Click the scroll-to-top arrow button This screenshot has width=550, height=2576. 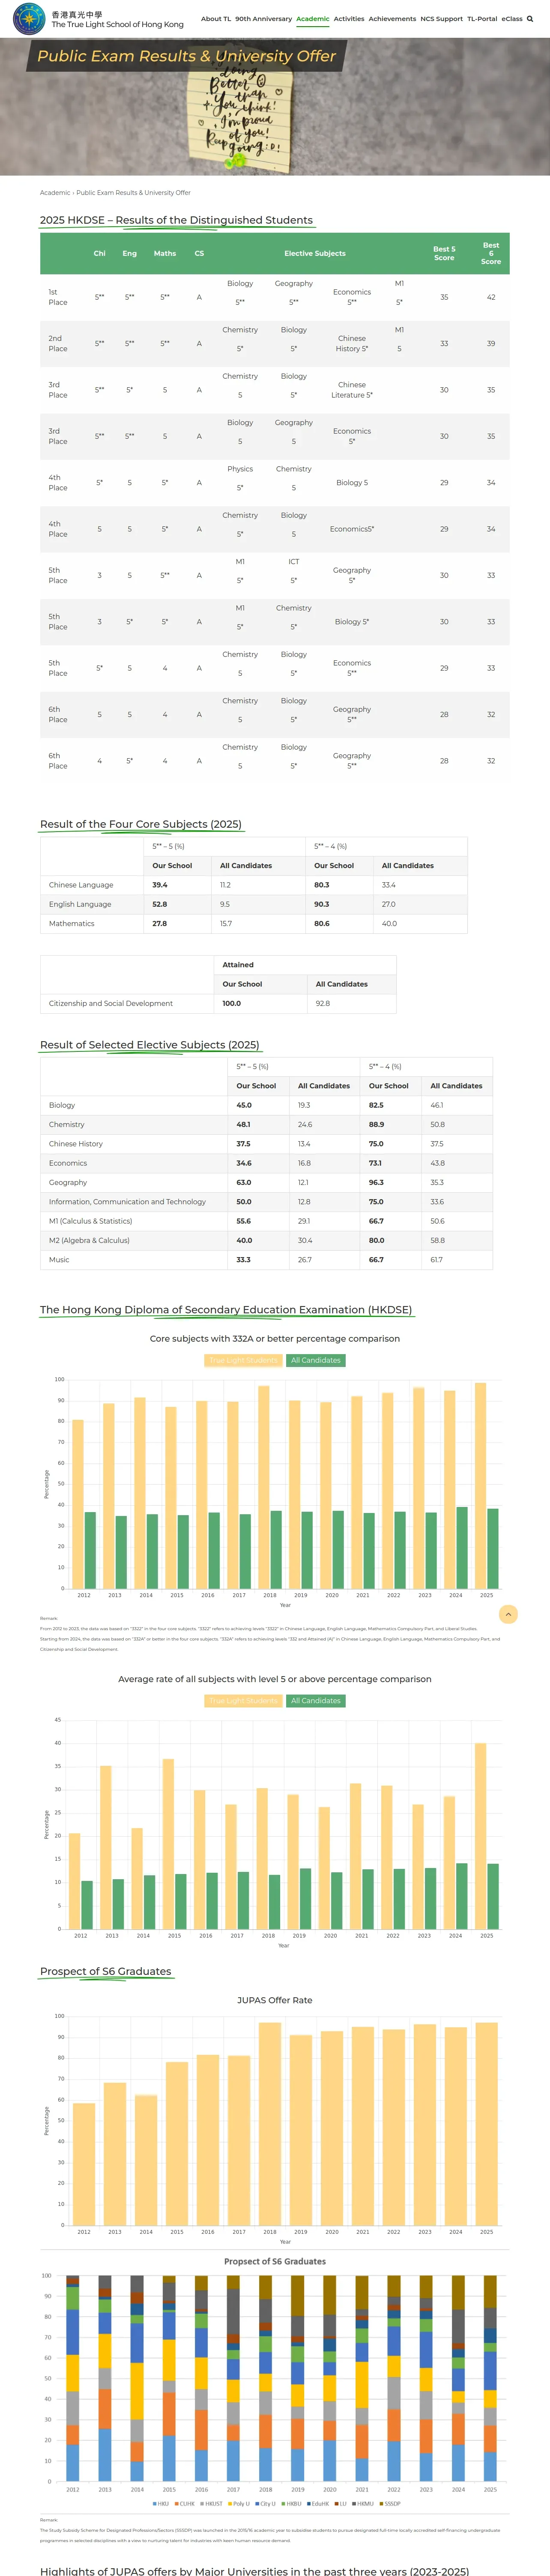508,1614
